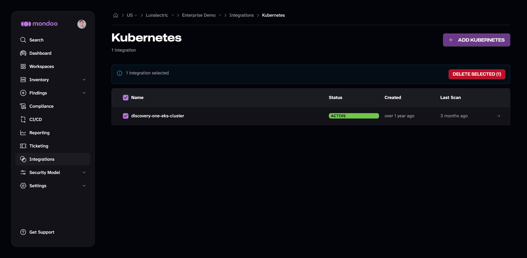Image resolution: width=527 pixels, height=258 pixels.
Task: Click the Enterprise Demo breadcrumb link
Action: coord(199,15)
